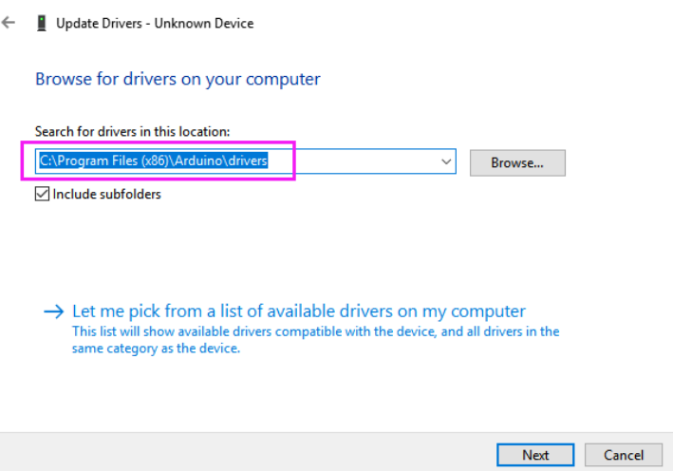This screenshot has height=472, width=673.
Task: Click Next to continue driver installation
Action: pos(535,455)
